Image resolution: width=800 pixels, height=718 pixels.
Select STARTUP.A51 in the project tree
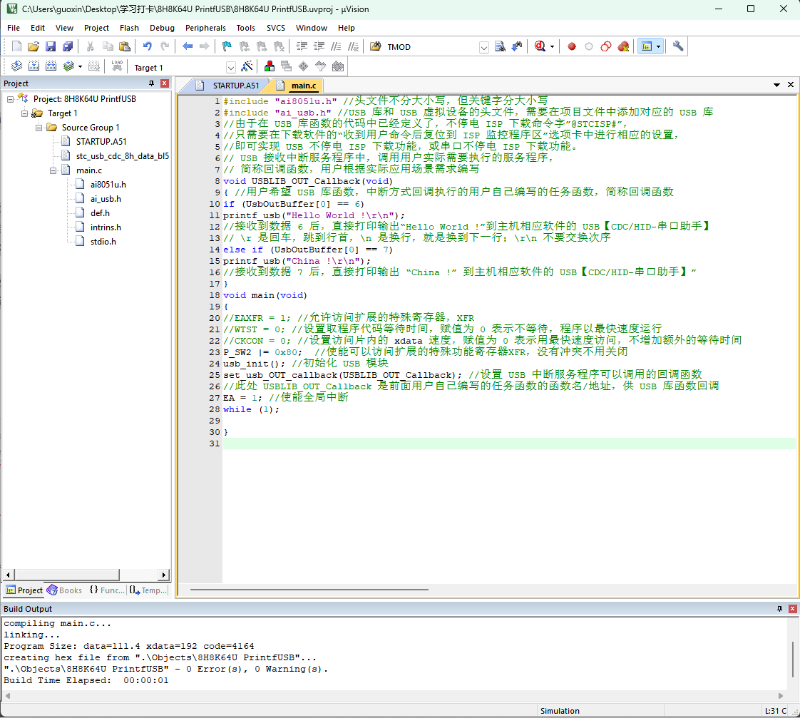(101, 141)
